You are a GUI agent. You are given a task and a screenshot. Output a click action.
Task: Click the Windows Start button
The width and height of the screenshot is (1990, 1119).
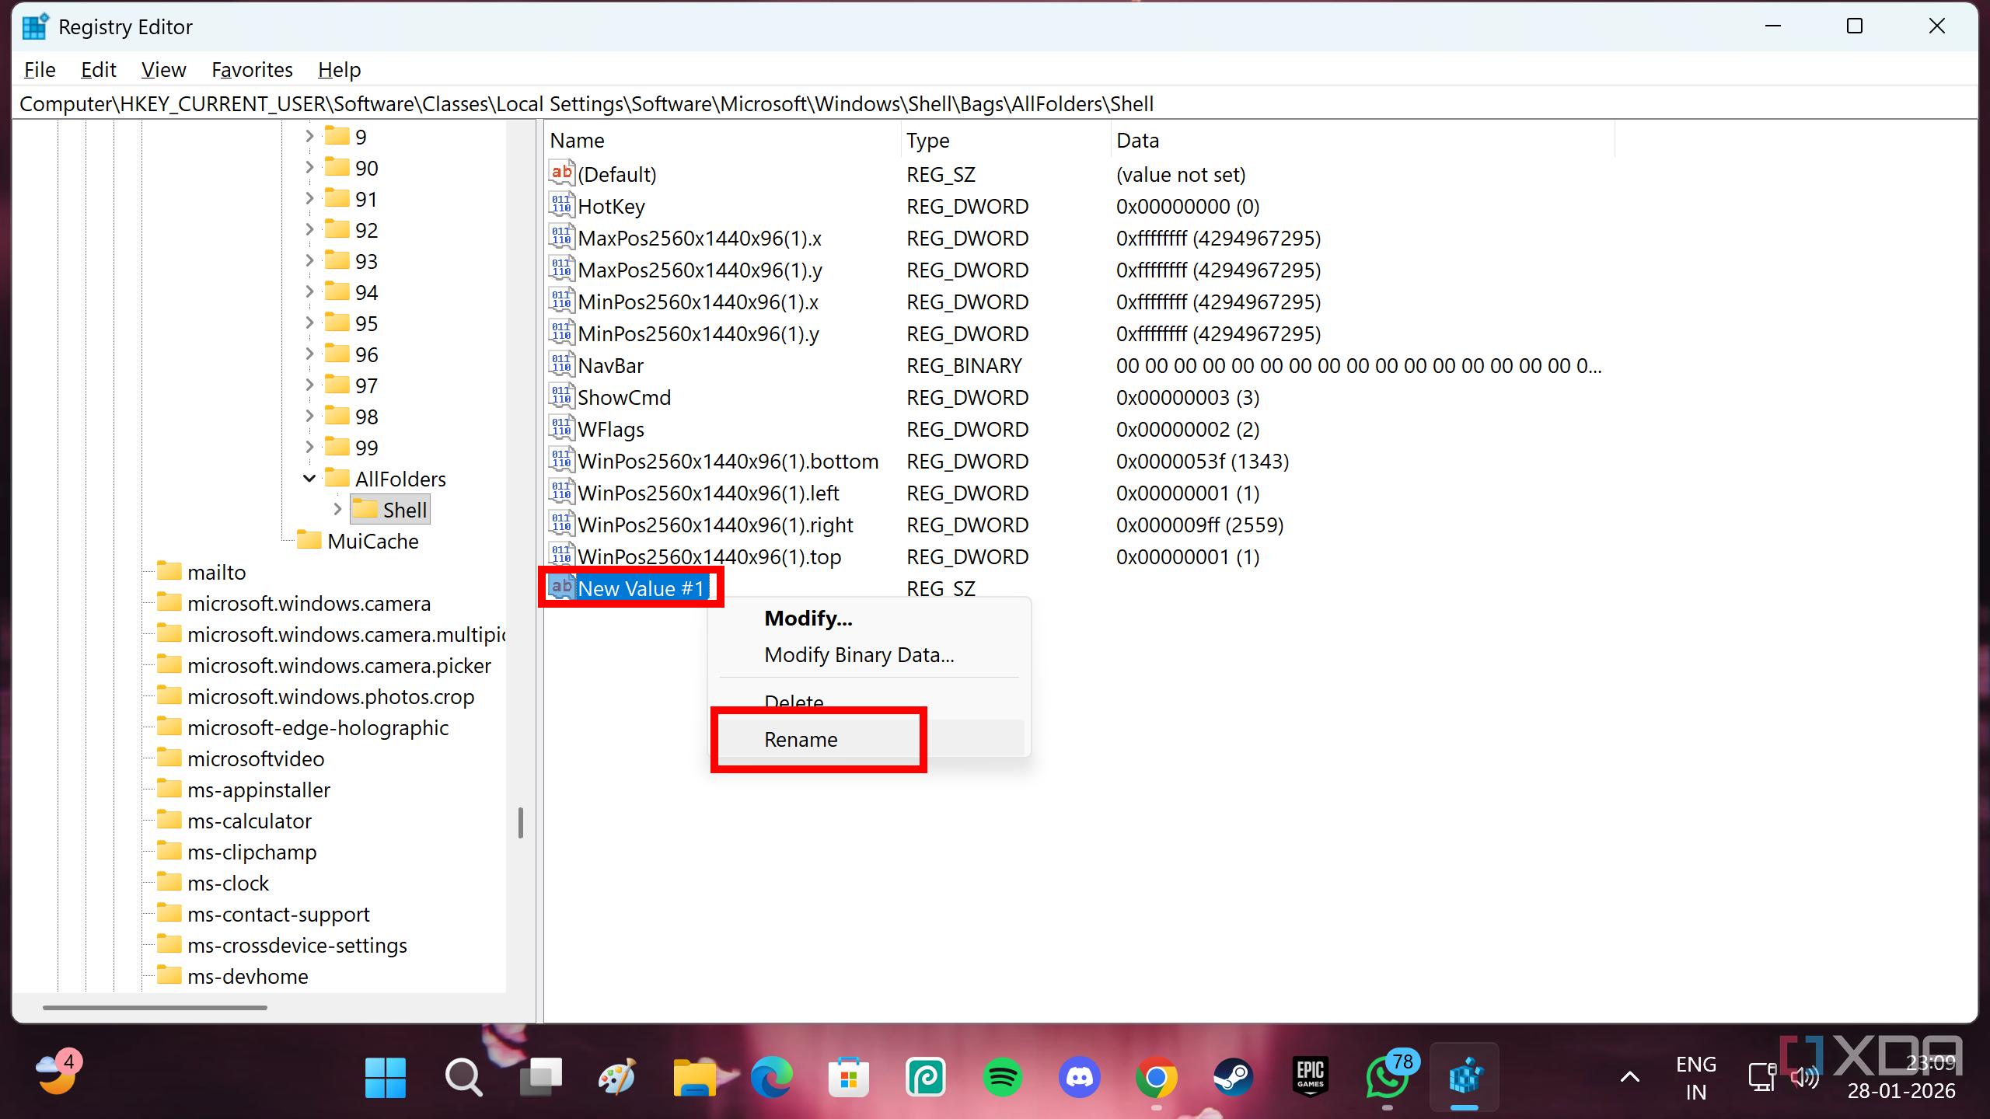pos(386,1077)
